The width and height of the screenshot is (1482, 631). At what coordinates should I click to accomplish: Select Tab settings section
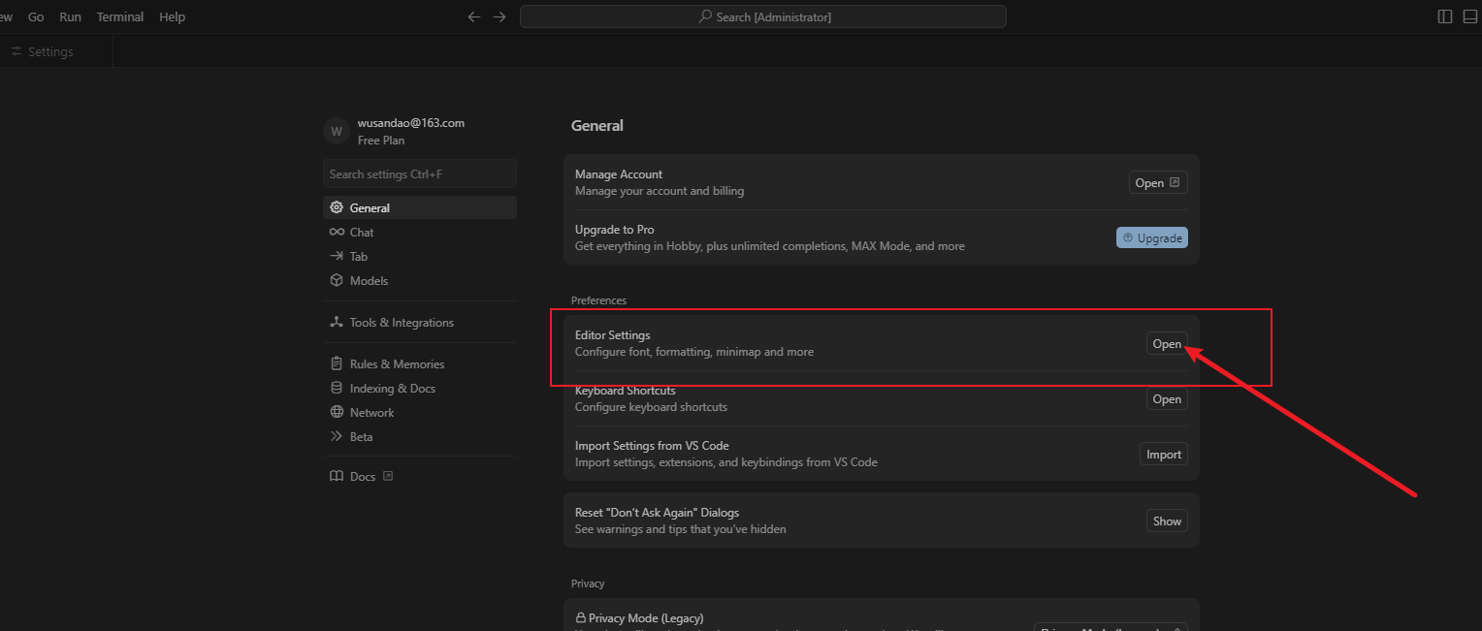(x=420, y=256)
